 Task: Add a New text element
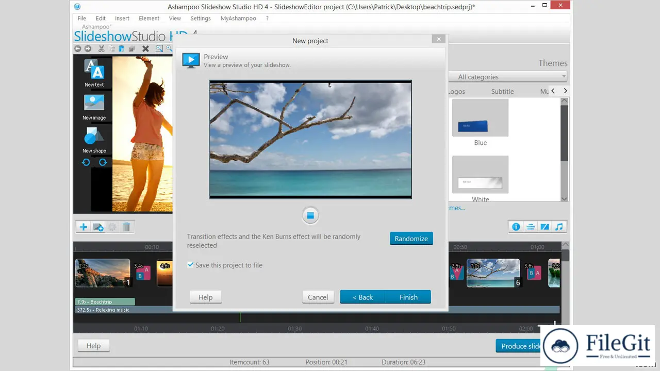94,73
